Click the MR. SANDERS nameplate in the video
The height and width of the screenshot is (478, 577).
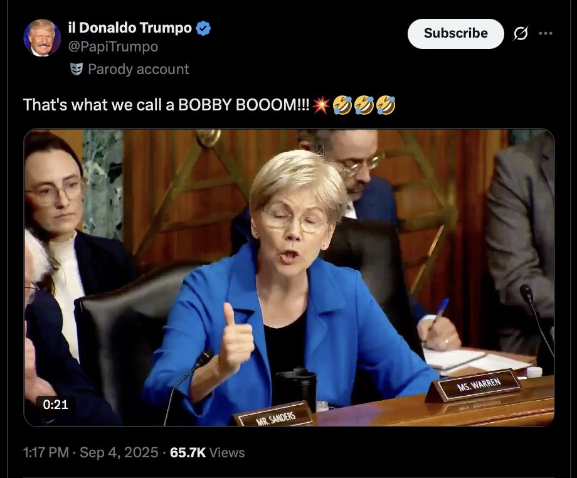275,415
